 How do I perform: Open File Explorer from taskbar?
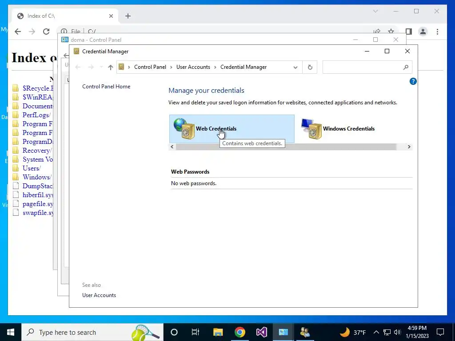pyautogui.click(x=218, y=332)
